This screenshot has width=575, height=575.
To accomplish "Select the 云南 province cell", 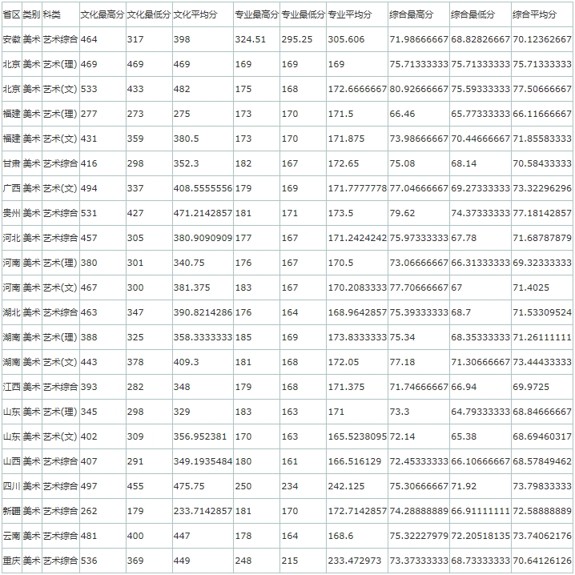I will pyautogui.click(x=11, y=536).
